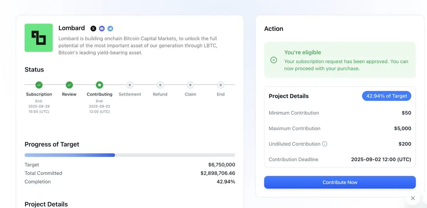Click the green Lombard logo
This screenshot has height=208, width=427.
click(39, 38)
